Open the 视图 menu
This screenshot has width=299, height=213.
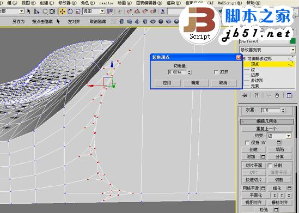pyautogui.click(x=28, y=3)
